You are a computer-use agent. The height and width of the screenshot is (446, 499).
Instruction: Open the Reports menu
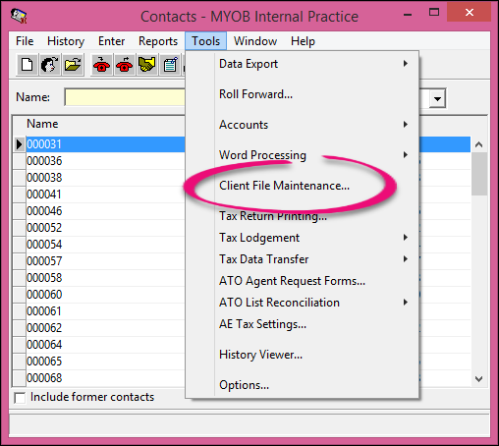(x=158, y=41)
